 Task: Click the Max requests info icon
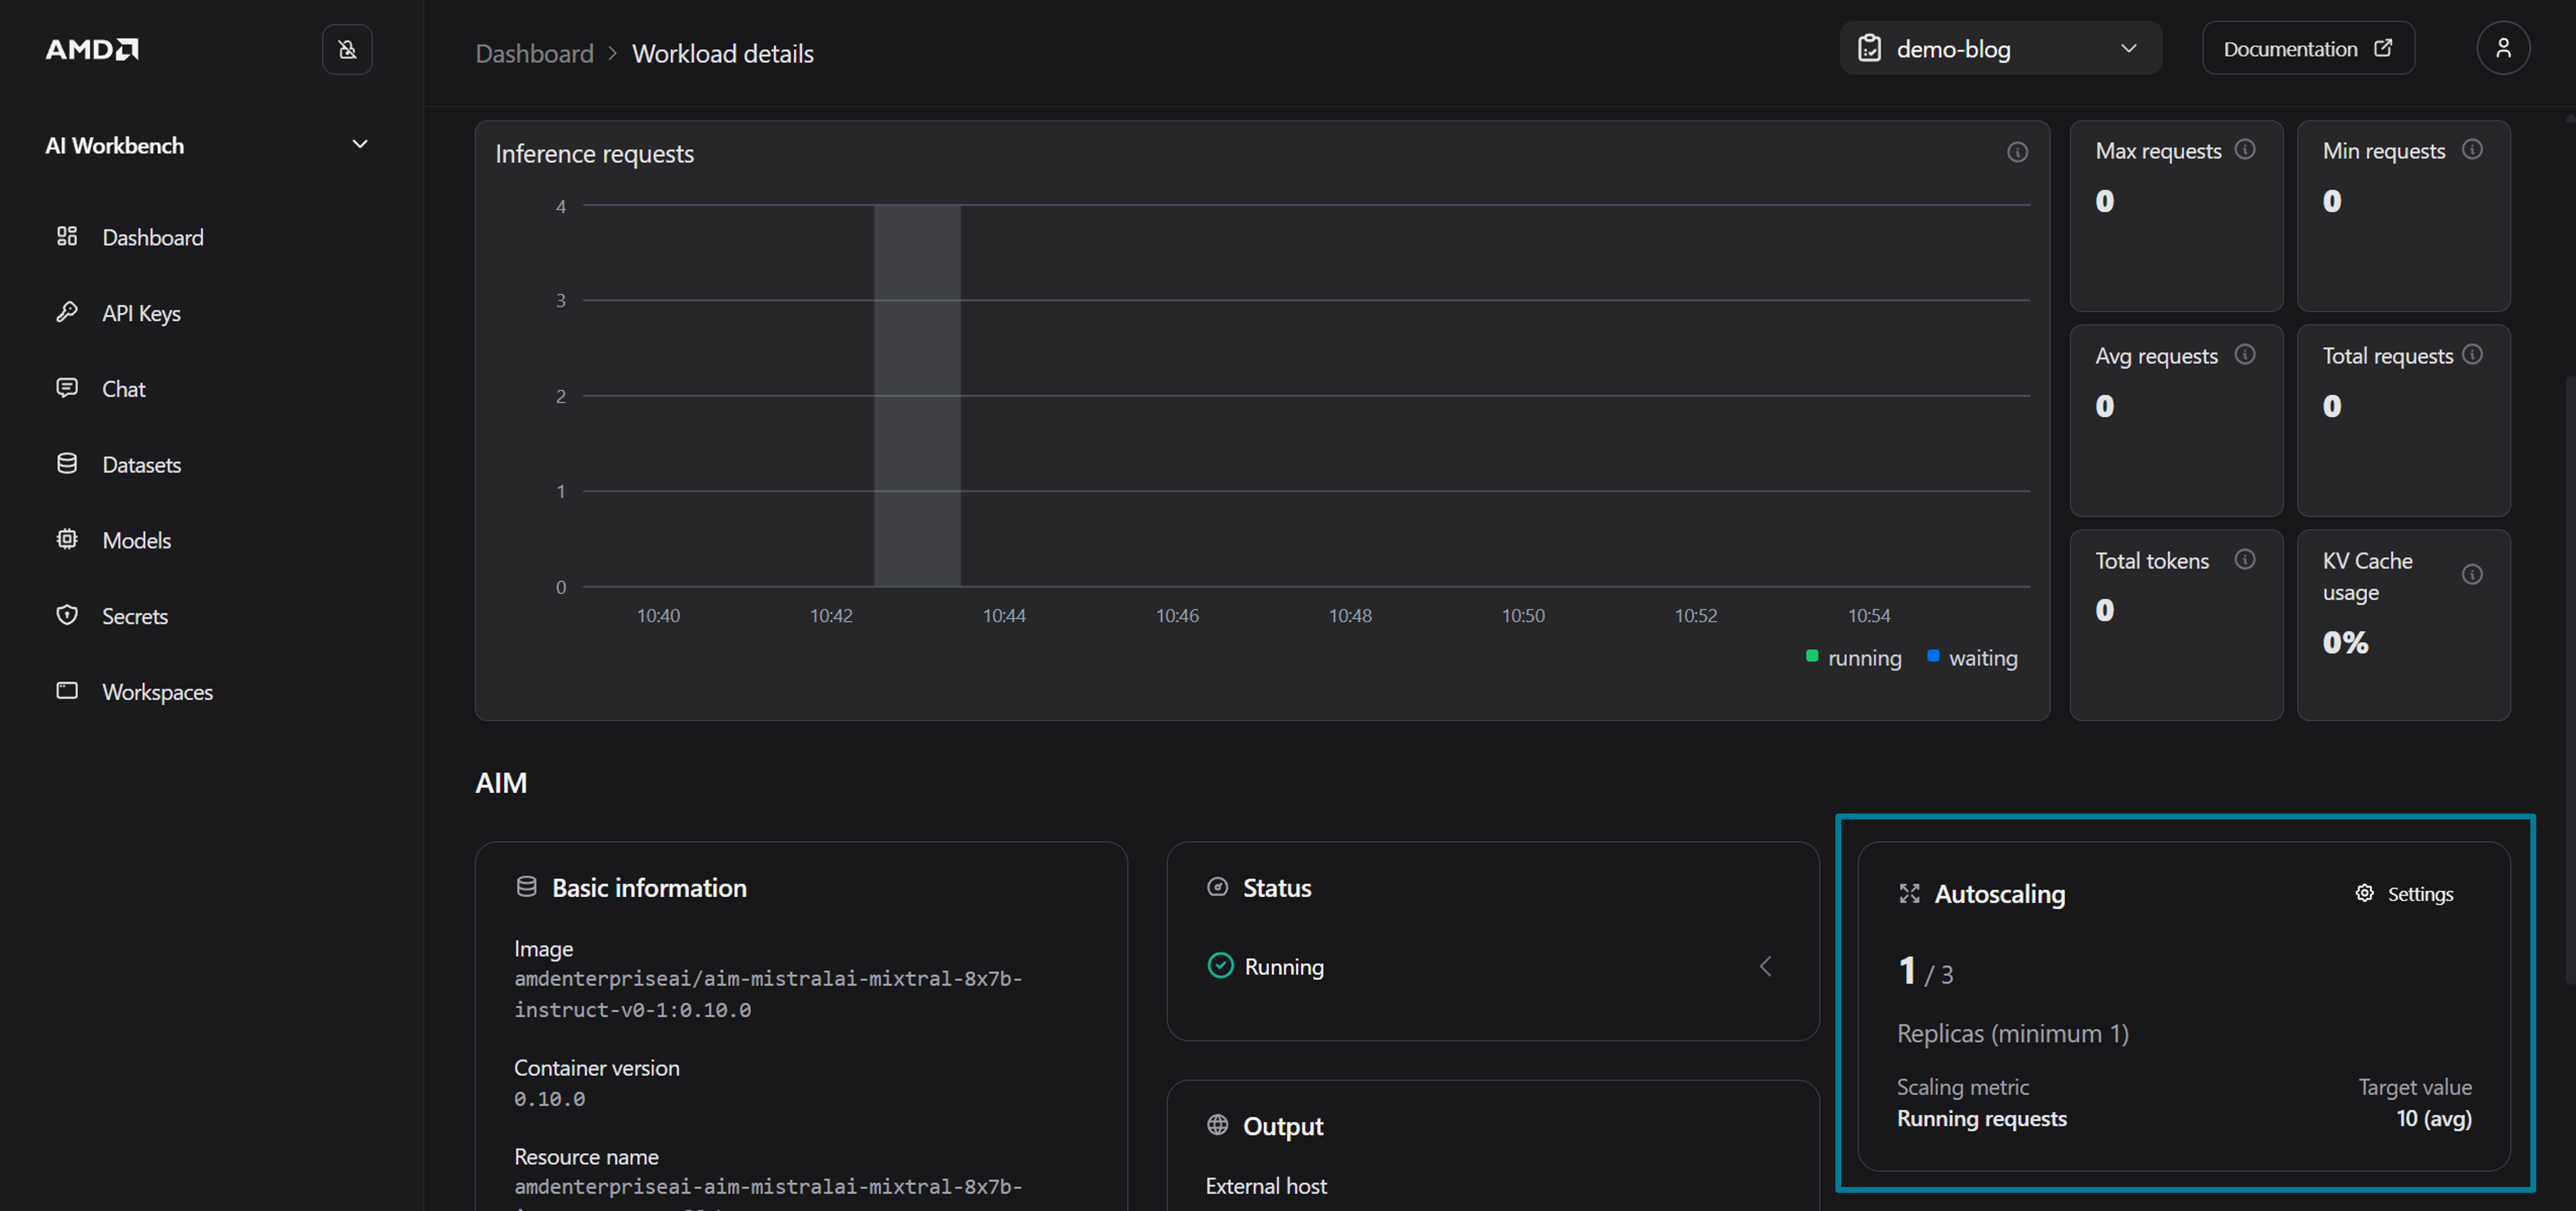pyautogui.click(x=2244, y=150)
